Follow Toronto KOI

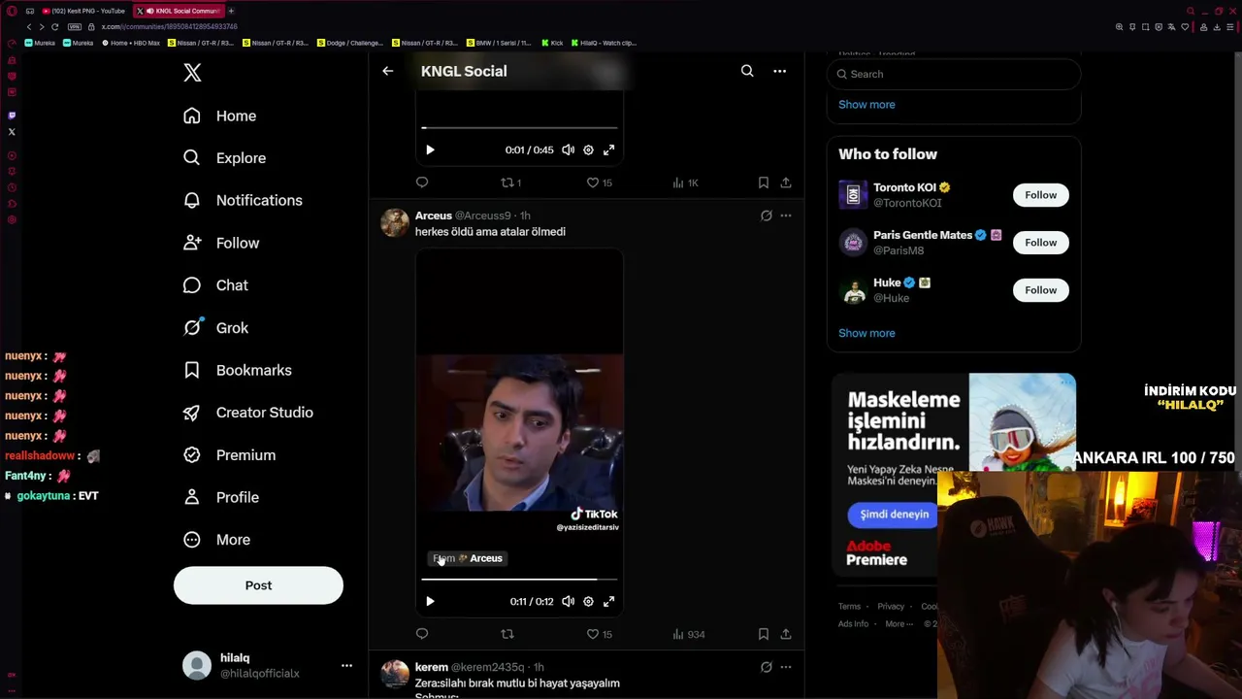point(1040,195)
